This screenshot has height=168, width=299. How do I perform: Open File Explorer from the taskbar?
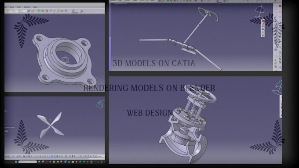point(58,162)
